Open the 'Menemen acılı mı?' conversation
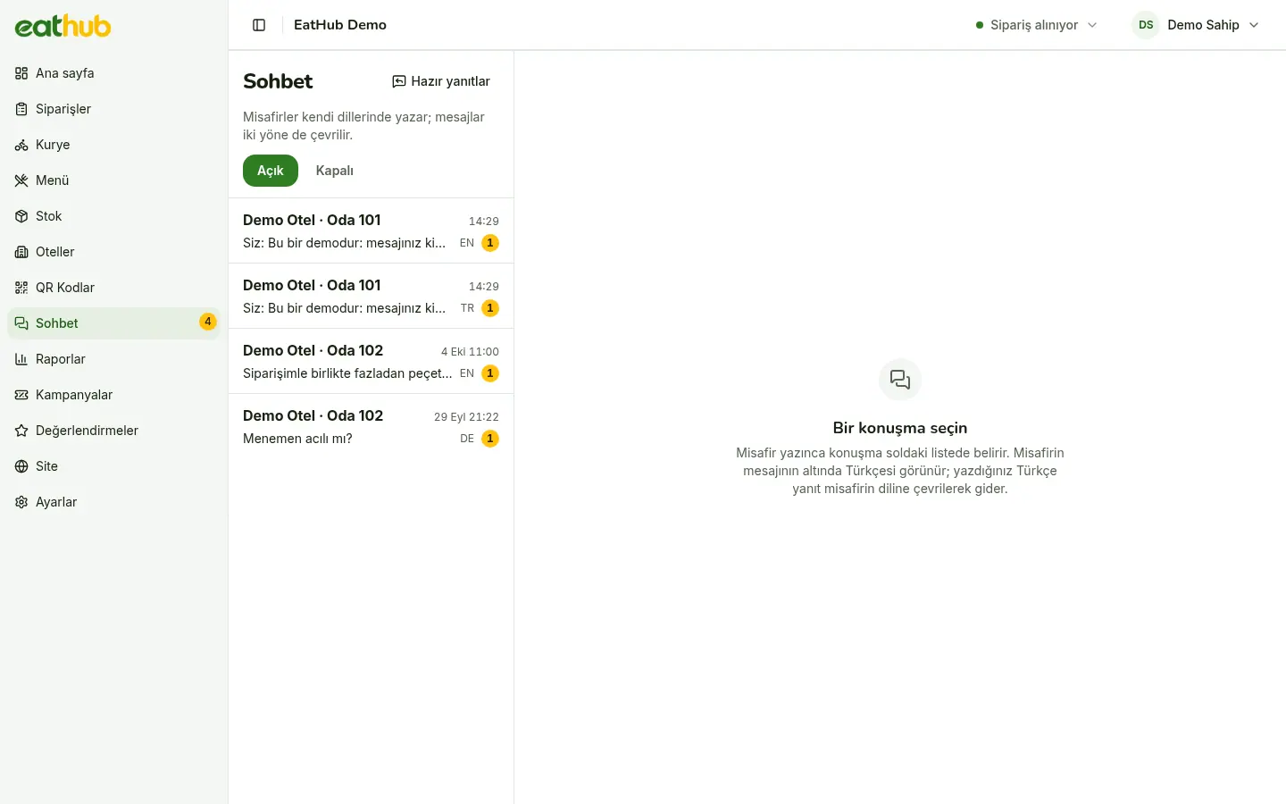The image size is (1286, 804). point(371,426)
